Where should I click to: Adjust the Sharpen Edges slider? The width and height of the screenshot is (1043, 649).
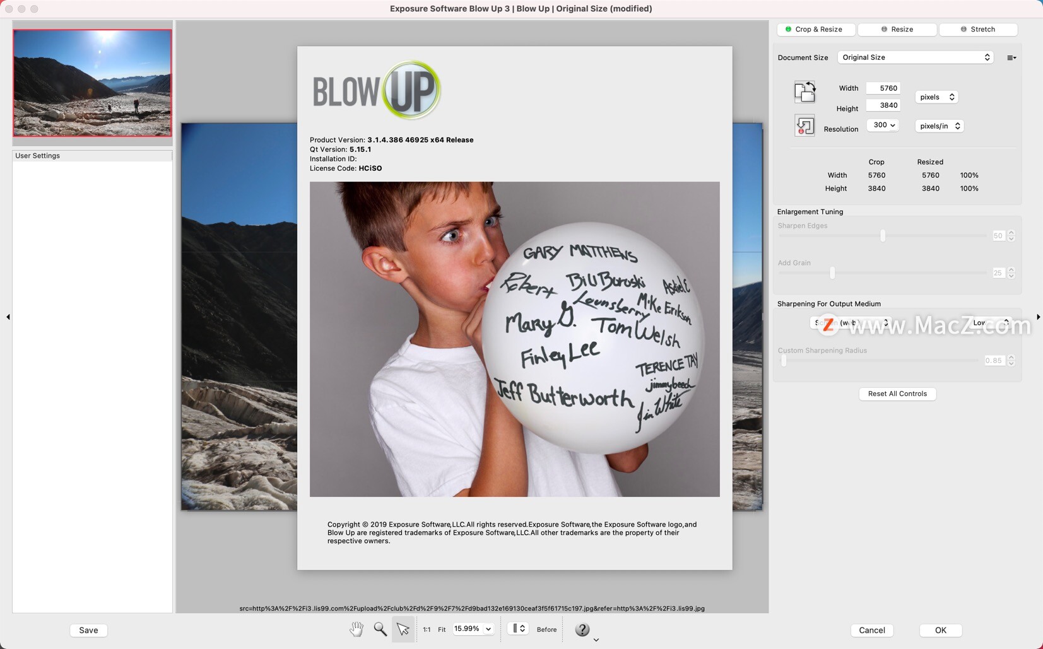[x=883, y=236]
